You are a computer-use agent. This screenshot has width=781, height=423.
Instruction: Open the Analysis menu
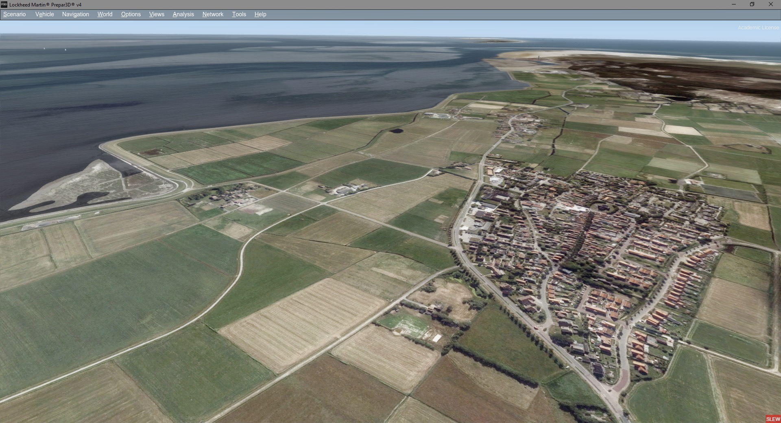pyautogui.click(x=183, y=14)
